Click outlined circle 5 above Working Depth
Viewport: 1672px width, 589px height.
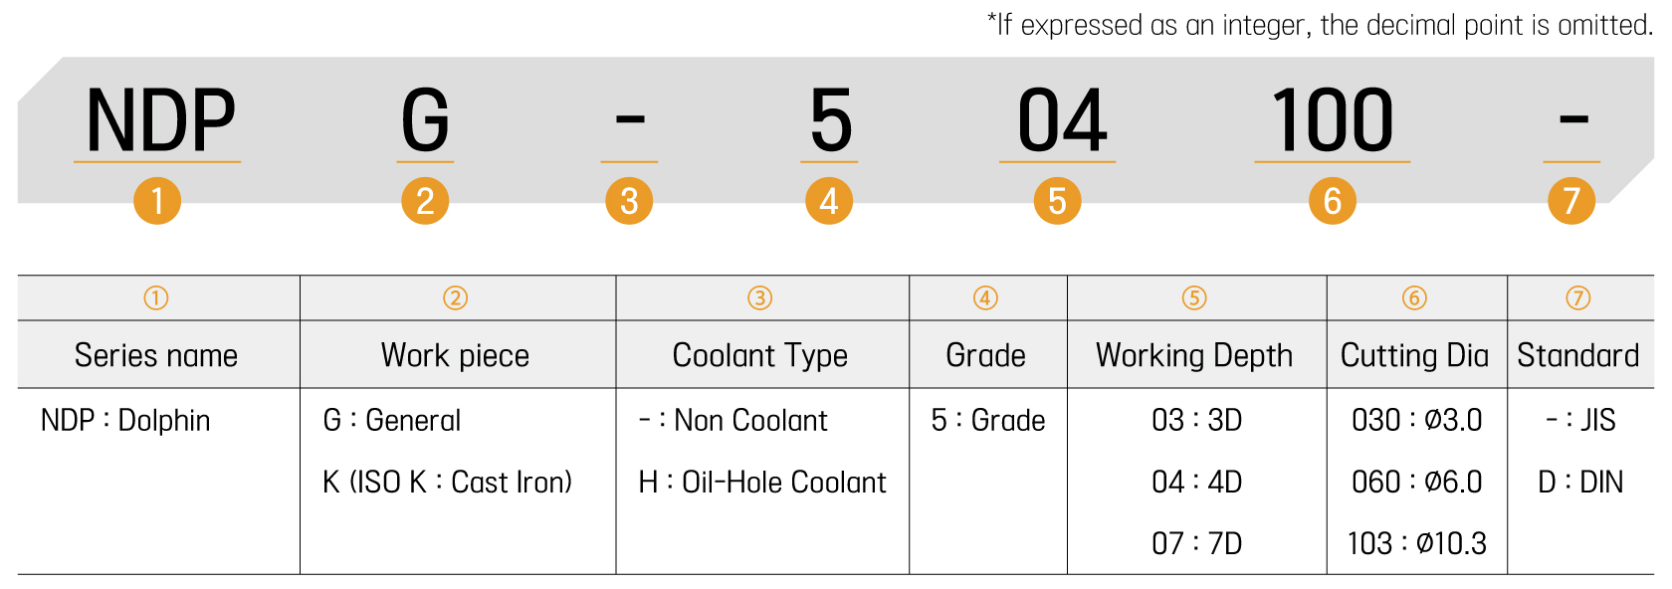click(x=1194, y=297)
